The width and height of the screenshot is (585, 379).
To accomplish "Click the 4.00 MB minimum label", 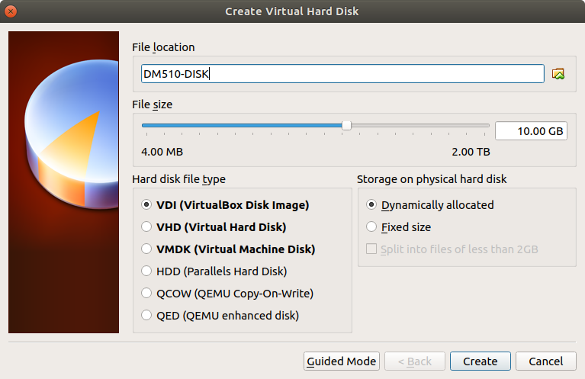I will pos(162,152).
